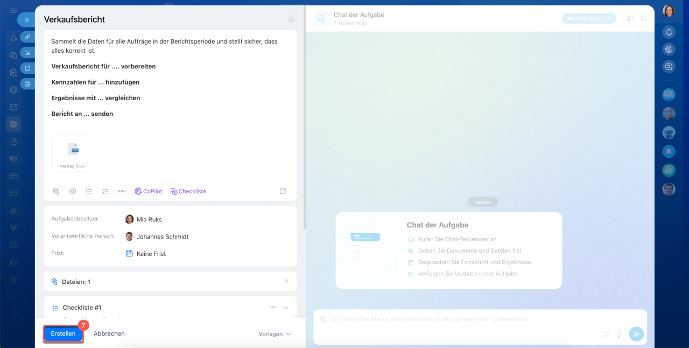Send the chat message
689x348 pixels.
pyautogui.click(x=636, y=334)
